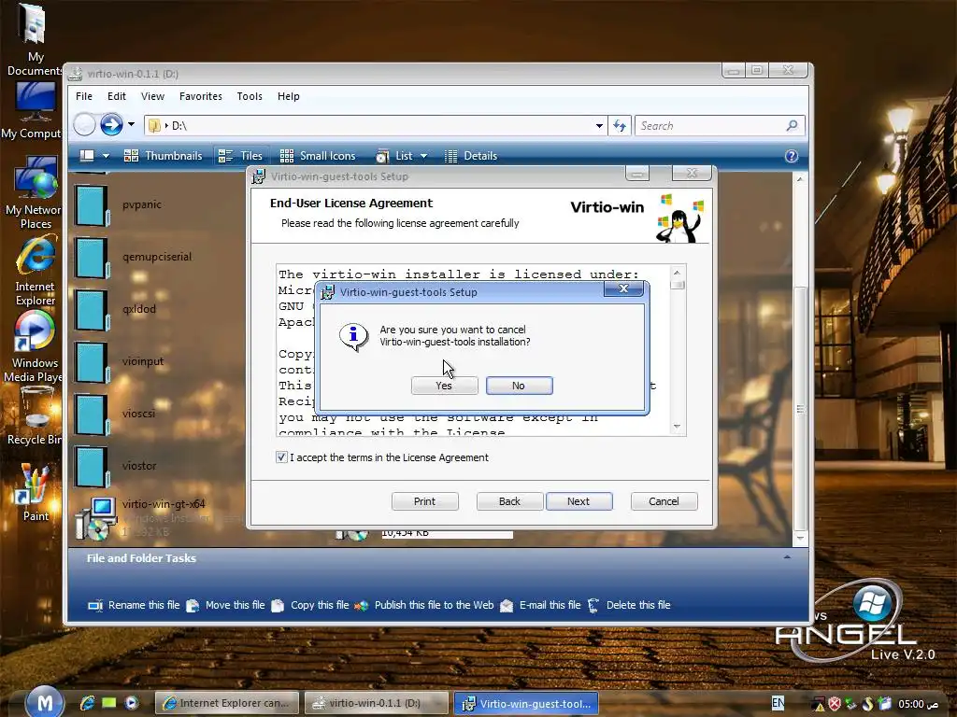
Task: Close the cancel confirmation dialog
Action: [x=623, y=288]
